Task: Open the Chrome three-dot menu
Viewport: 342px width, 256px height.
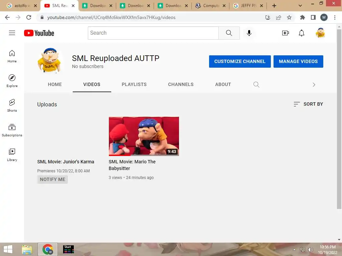Action: [335, 17]
